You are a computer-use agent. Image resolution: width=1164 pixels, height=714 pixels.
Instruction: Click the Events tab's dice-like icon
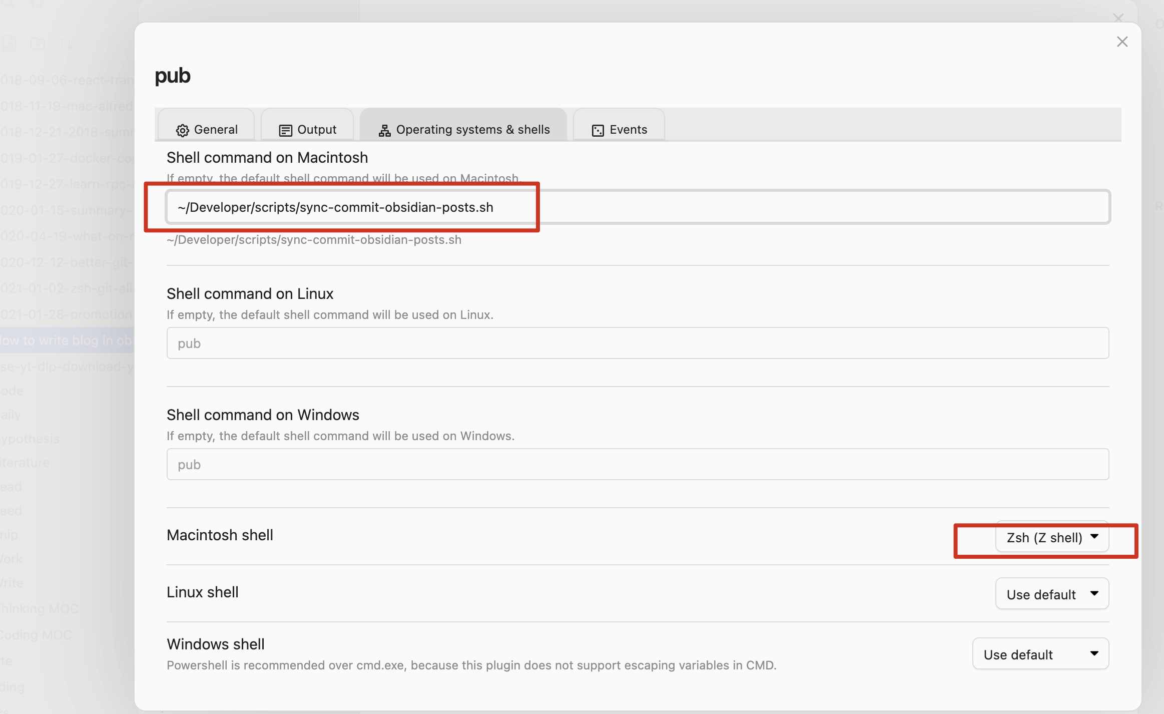click(x=598, y=130)
